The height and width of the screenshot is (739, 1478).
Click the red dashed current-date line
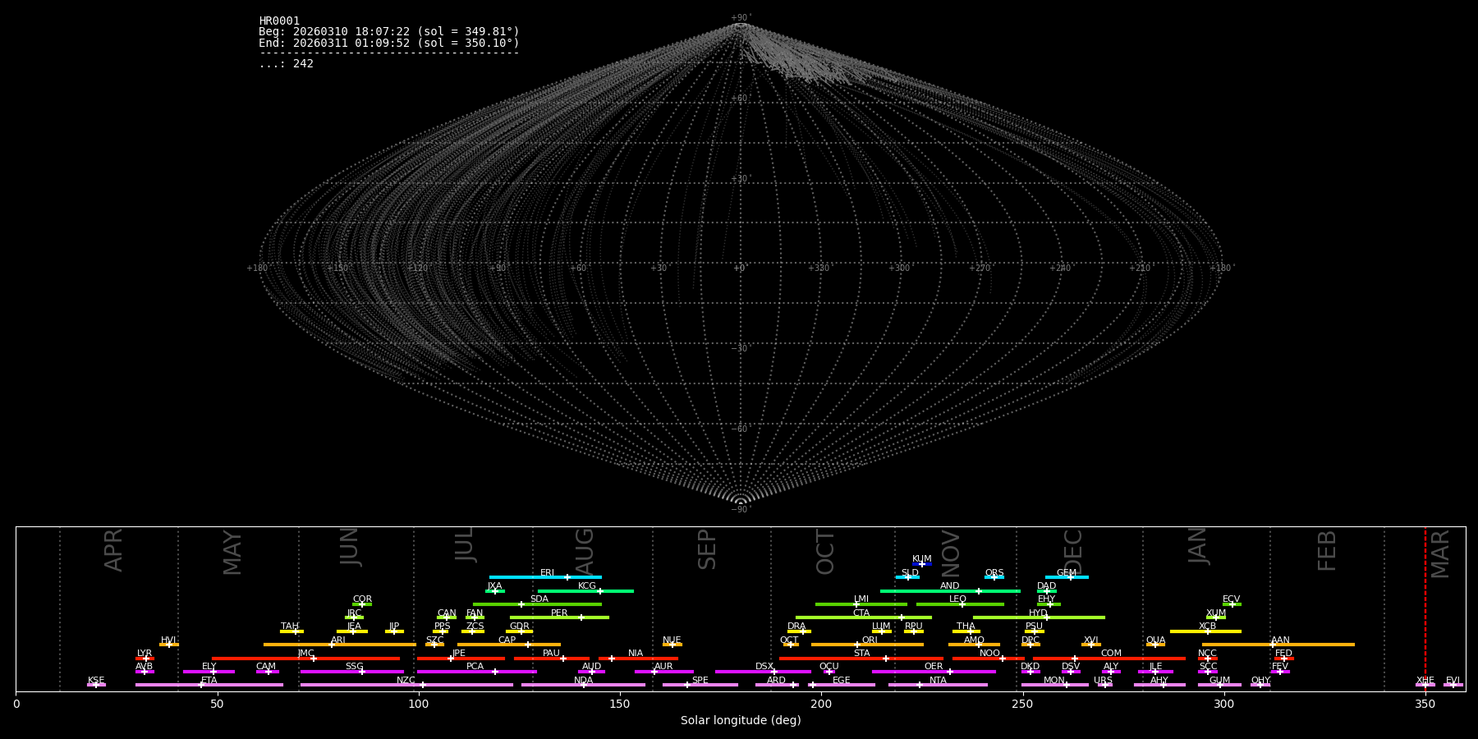pos(1425,609)
